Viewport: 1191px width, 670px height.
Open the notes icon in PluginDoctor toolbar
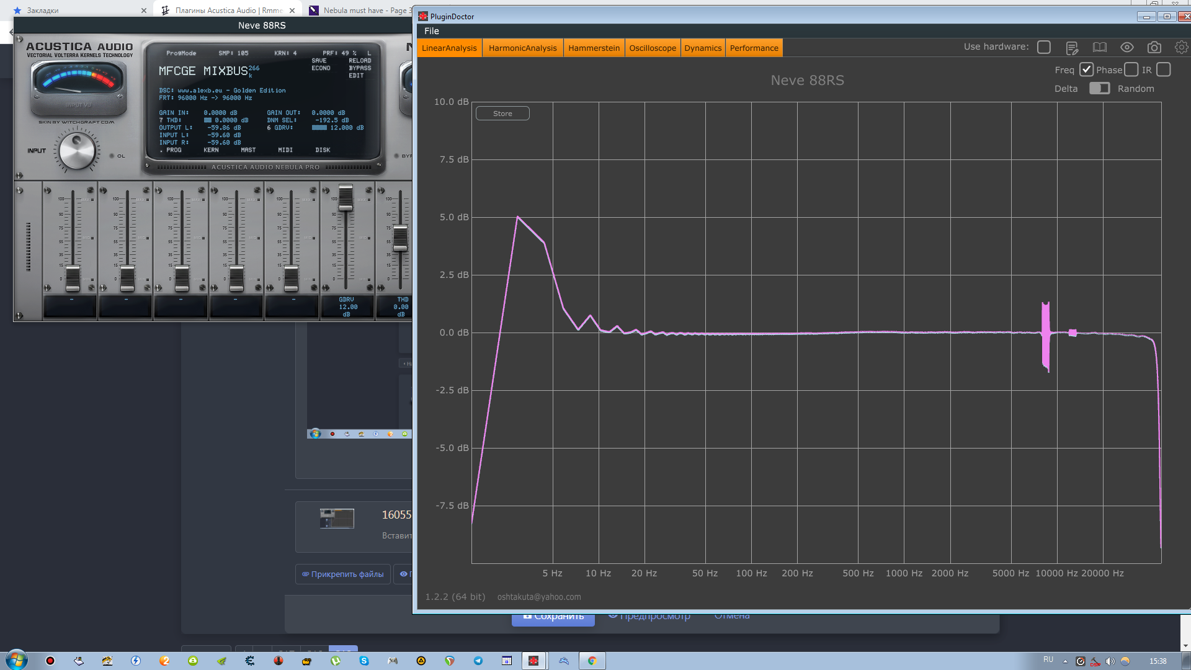(x=1072, y=48)
